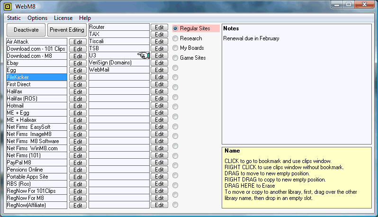The image size is (378, 217).
Task: Open the FileKicker bookmark
Action: point(36,77)
